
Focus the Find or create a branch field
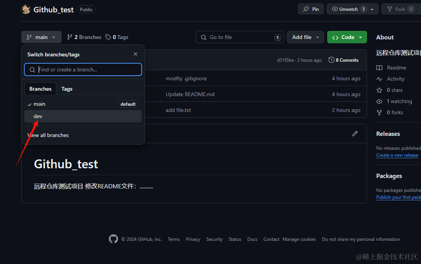pyautogui.click(x=83, y=69)
